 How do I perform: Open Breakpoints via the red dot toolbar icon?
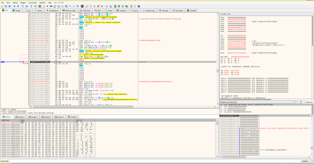pyautogui.click(x=47, y=5)
